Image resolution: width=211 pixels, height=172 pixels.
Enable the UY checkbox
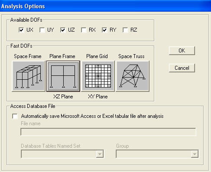click(42, 30)
